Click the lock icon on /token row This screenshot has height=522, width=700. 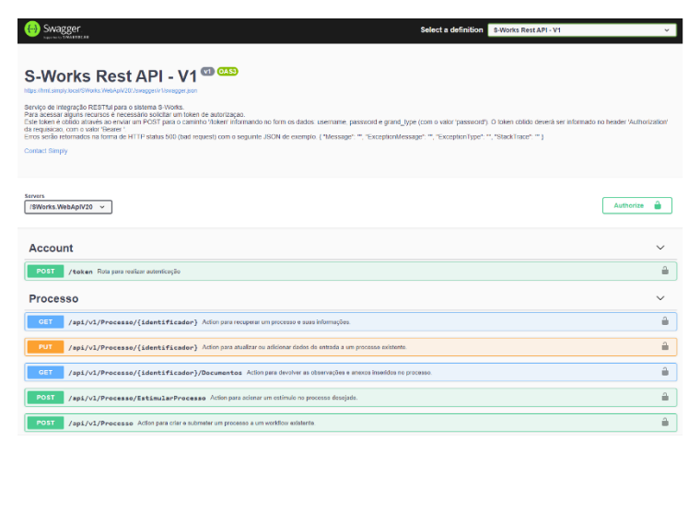[x=665, y=271]
